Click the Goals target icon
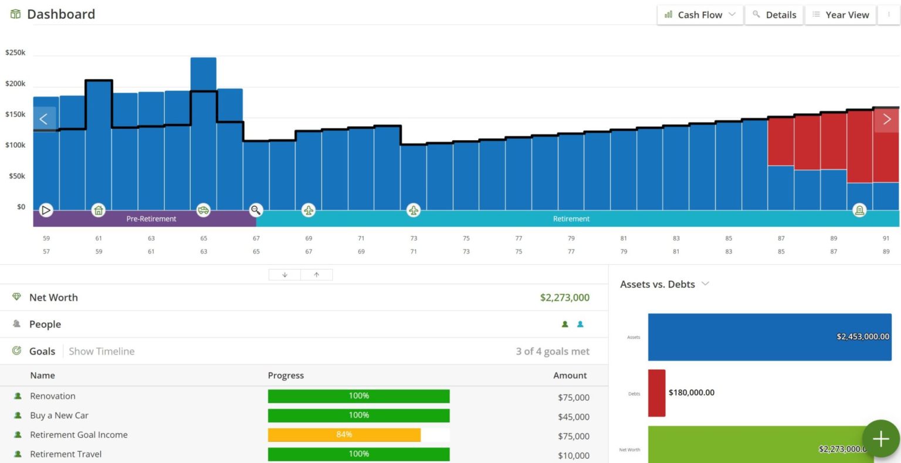 16,350
